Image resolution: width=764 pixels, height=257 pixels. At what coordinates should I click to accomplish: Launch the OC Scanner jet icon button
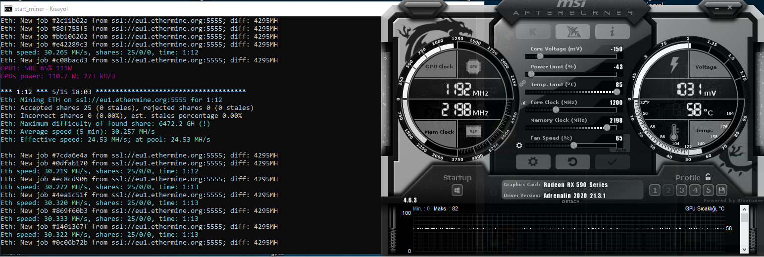pyautogui.click(x=572, y=32)
